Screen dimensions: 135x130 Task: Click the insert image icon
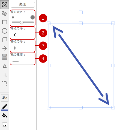click(5, 125)
